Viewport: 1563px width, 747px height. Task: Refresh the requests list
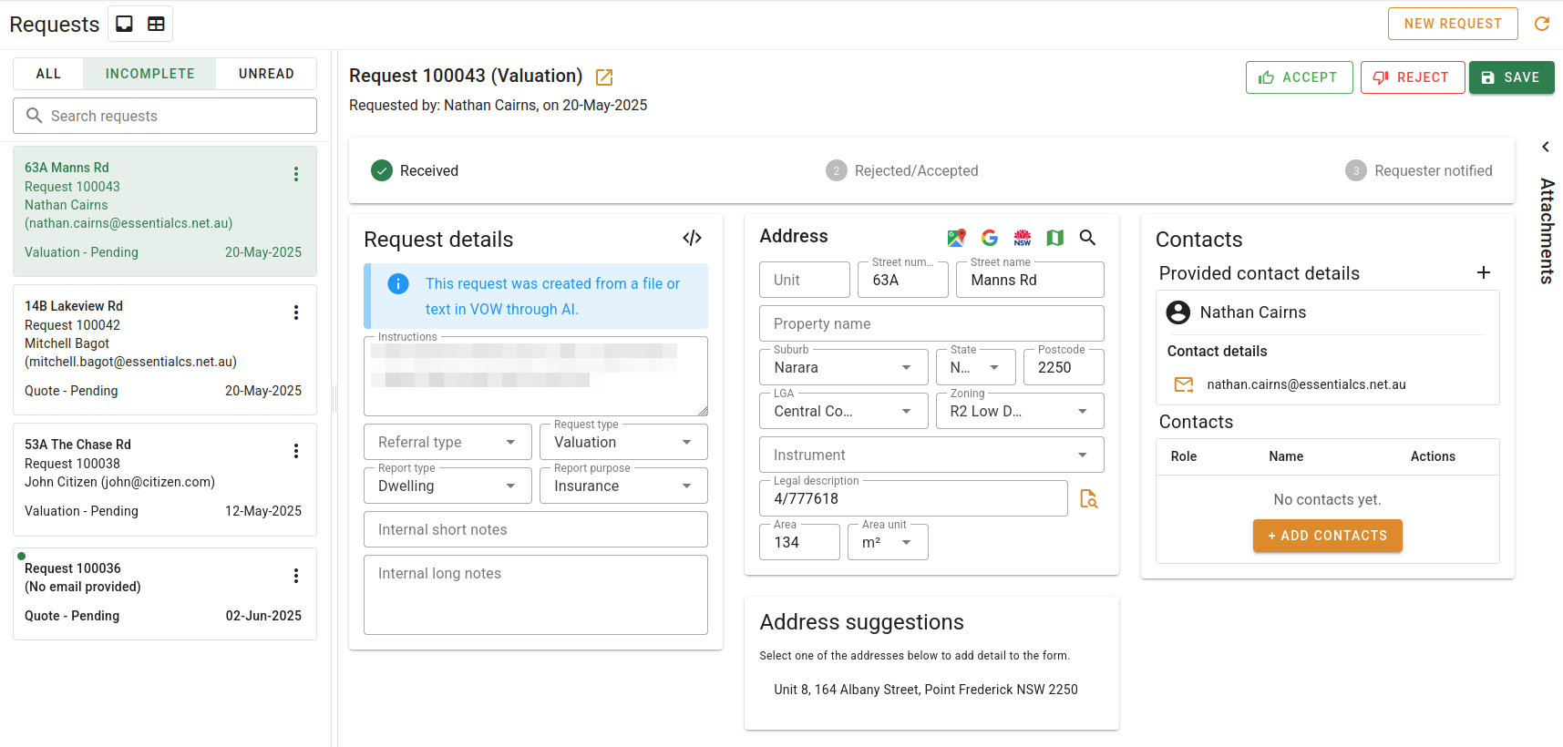(1541, 24)
